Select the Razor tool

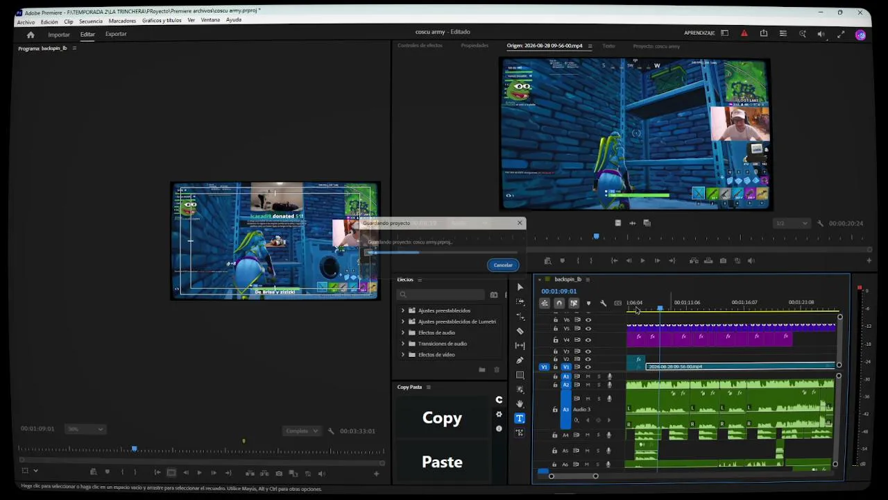[520, 331]
